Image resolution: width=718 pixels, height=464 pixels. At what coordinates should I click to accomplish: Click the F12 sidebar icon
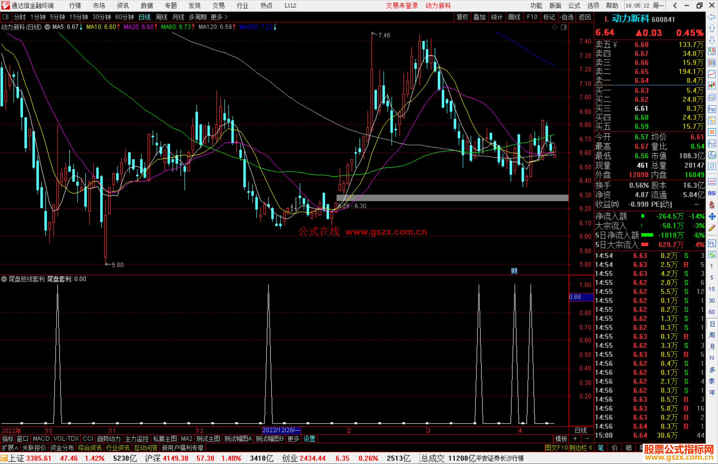pyautogui.click(x=712, y=144)
